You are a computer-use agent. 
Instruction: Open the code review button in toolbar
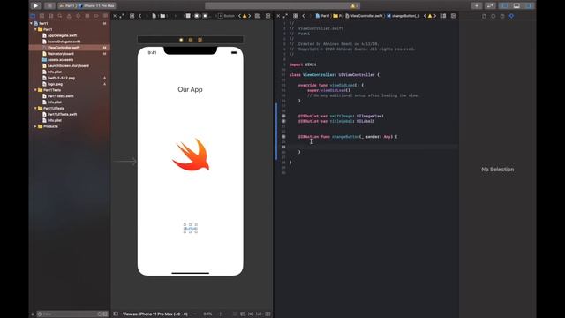[x=490, y=6]
